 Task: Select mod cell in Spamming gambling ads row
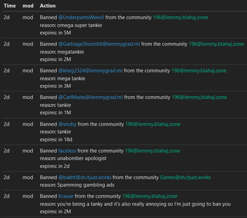[27, 177]
